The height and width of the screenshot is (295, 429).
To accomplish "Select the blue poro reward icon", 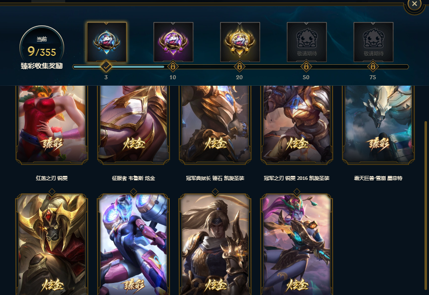I will pyautogui.click(x=107, y=42).
